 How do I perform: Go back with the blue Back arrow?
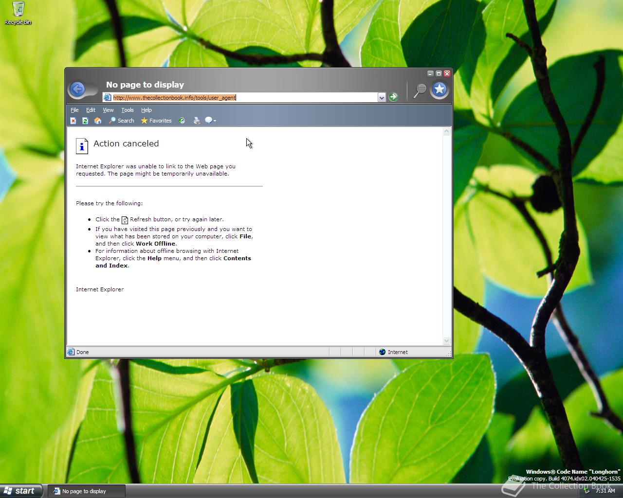(x=77, y=89)
